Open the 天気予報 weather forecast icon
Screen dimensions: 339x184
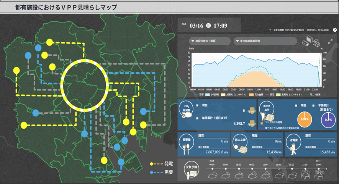pos(190,169)
